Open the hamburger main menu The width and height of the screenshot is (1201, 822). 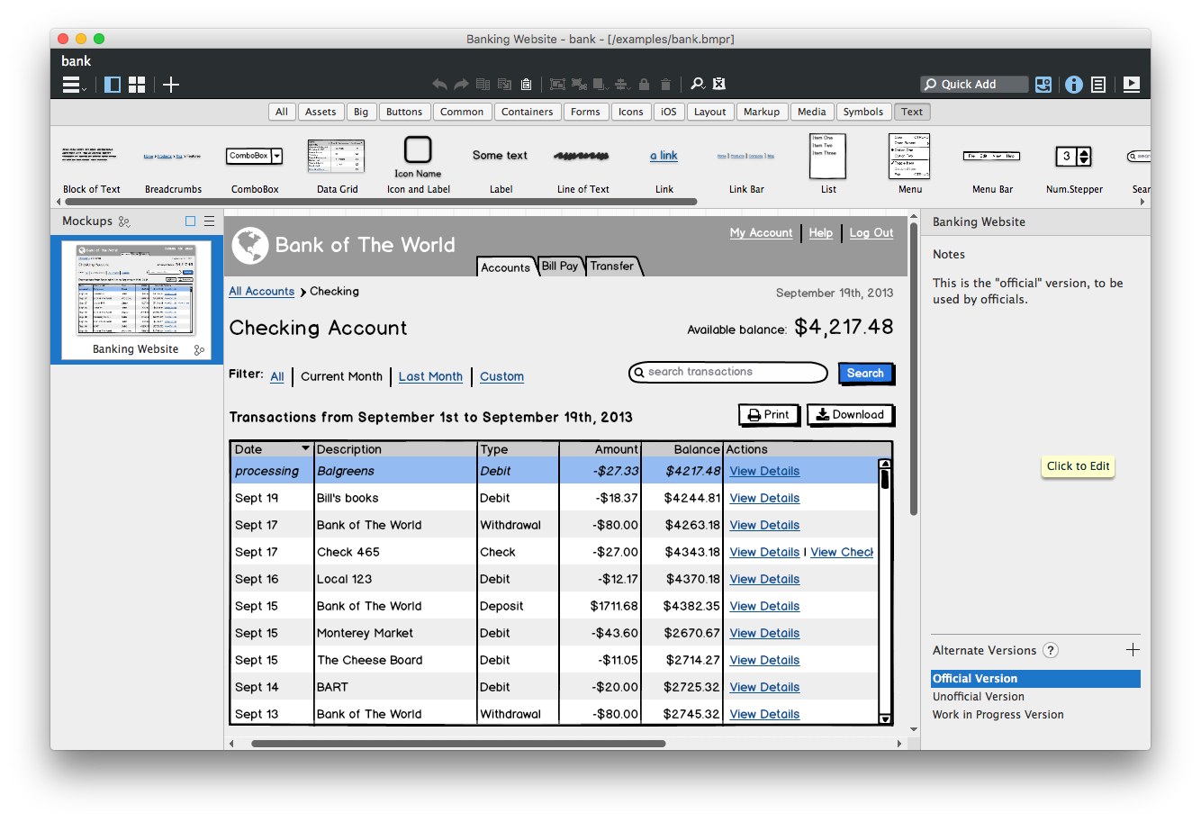[x=73, y=85]
